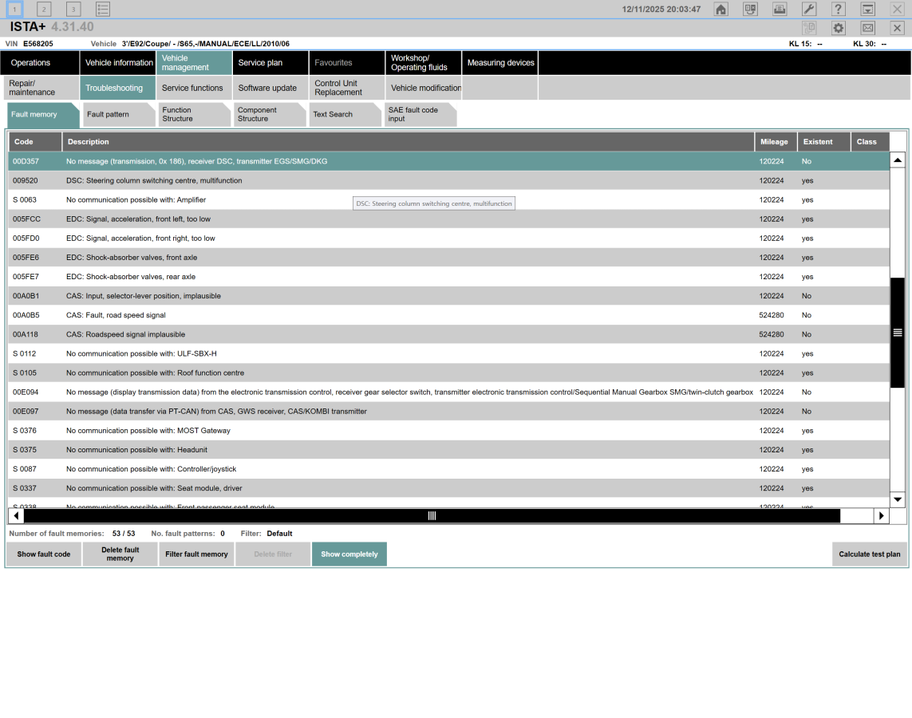912x718 pixels.
Task: Click the download tray icon in toolbar
Action: click(x=868, y=10)
